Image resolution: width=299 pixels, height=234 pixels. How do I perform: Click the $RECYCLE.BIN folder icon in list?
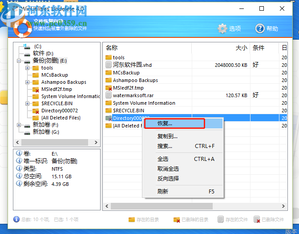[x=109, y=110]
